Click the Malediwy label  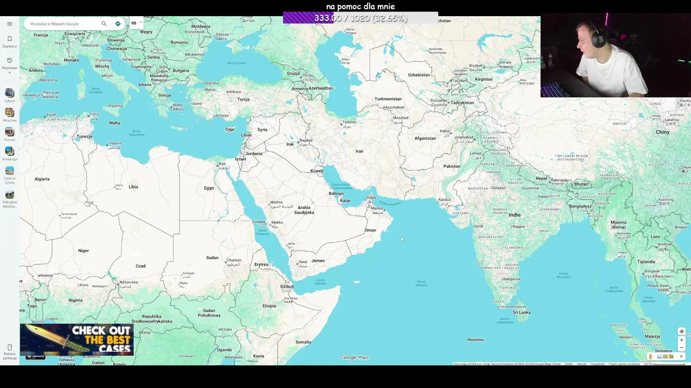pyautogui.click(x=476, y=339)
